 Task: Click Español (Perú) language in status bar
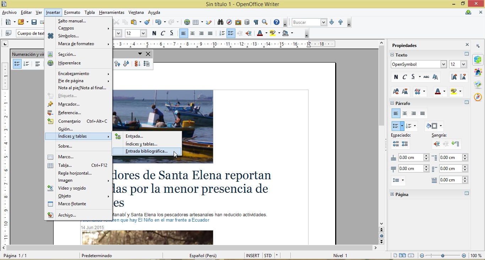[x=203, y=256]
